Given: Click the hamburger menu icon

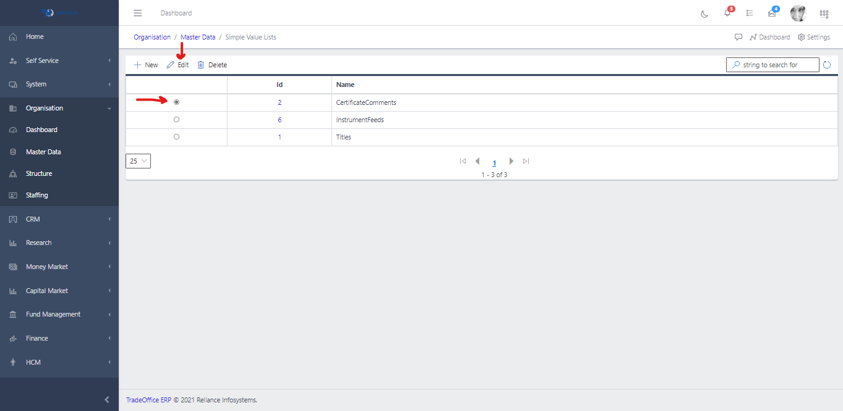Looking at the screenshot, I should [x=137, y=13].
